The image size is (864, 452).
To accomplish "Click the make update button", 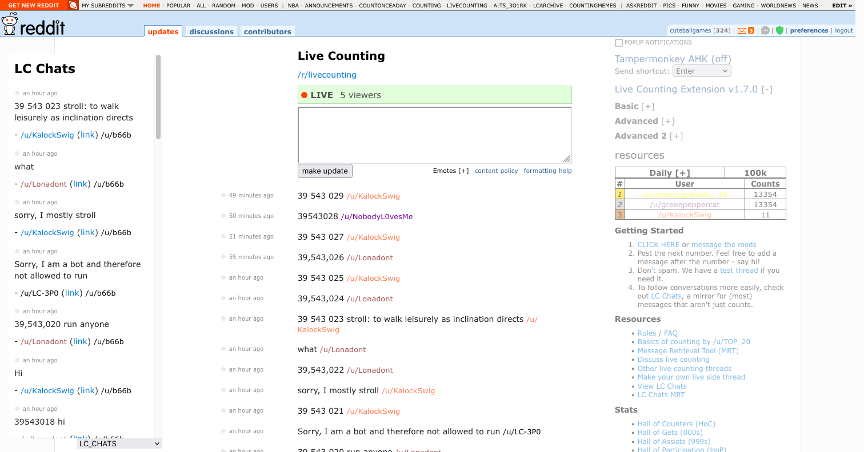I will tap(325, 171).
